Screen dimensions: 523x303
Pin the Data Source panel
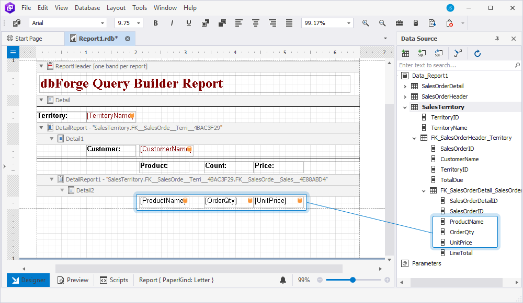click(497, 39)
